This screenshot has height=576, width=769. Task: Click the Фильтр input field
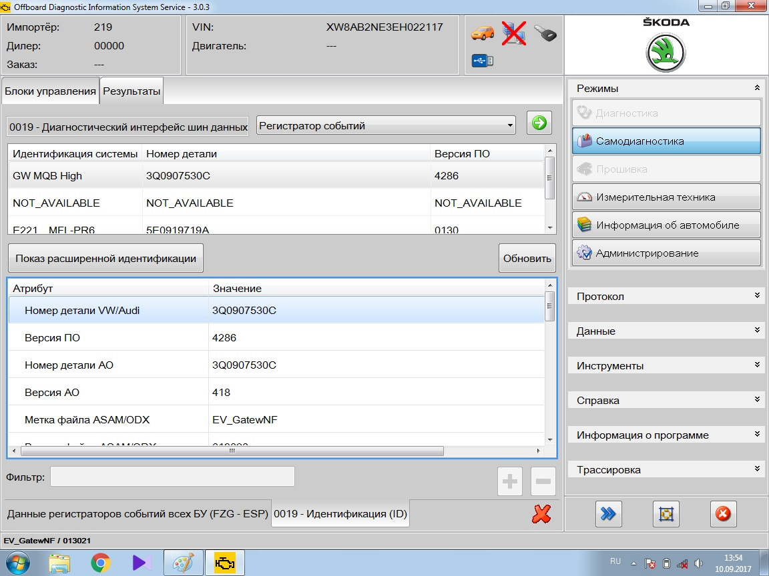pyautogui.click(x=172, y=477)
